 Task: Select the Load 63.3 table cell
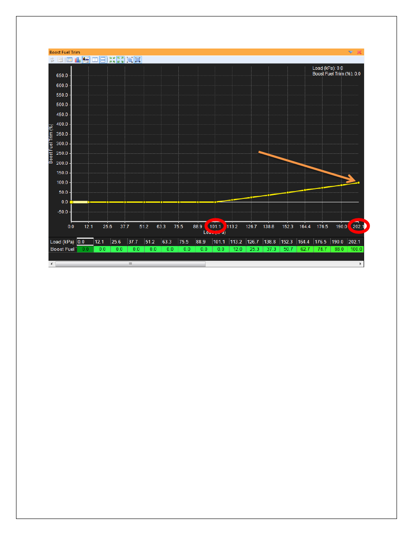pos(170,242)
